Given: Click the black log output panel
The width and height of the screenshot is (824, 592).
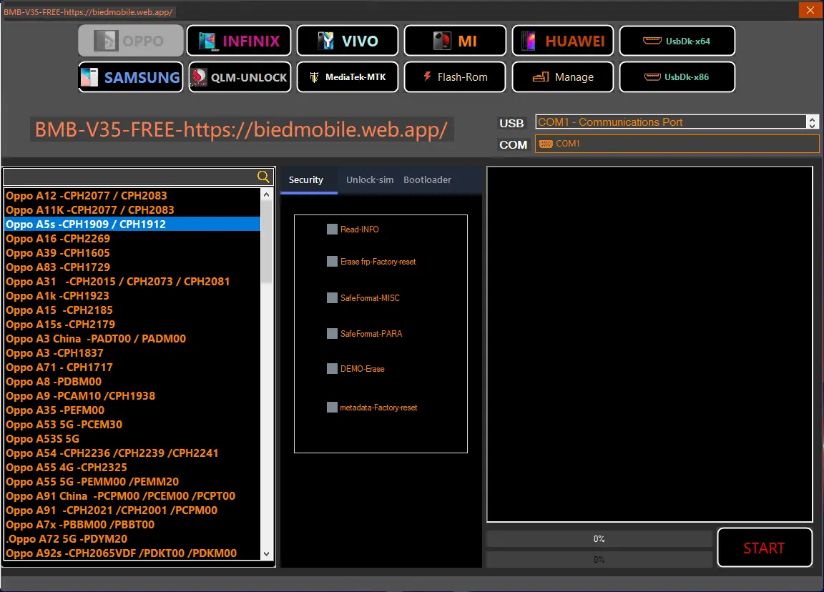Looking at the screenshot, I should pyautogui.click(x=649, y=345).
